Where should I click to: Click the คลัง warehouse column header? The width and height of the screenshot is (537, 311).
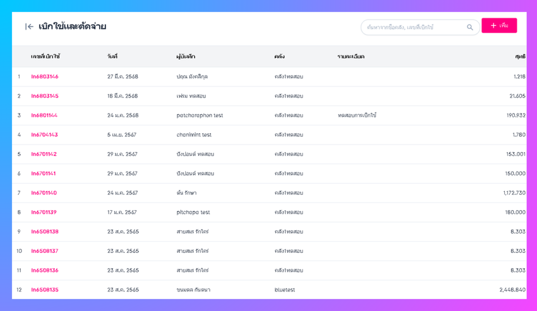(279, 56)
